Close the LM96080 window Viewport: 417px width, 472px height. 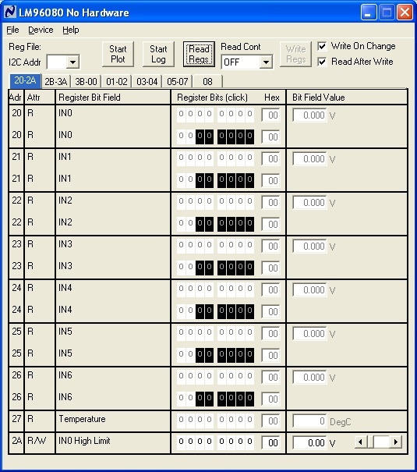coord(405,12)
